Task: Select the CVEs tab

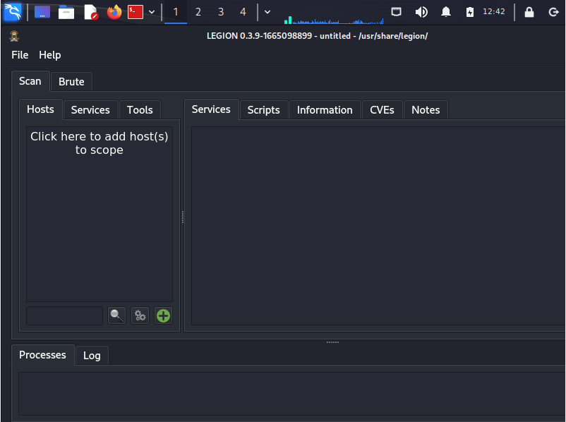Action: pyautogui.click(x=382, y=110)
